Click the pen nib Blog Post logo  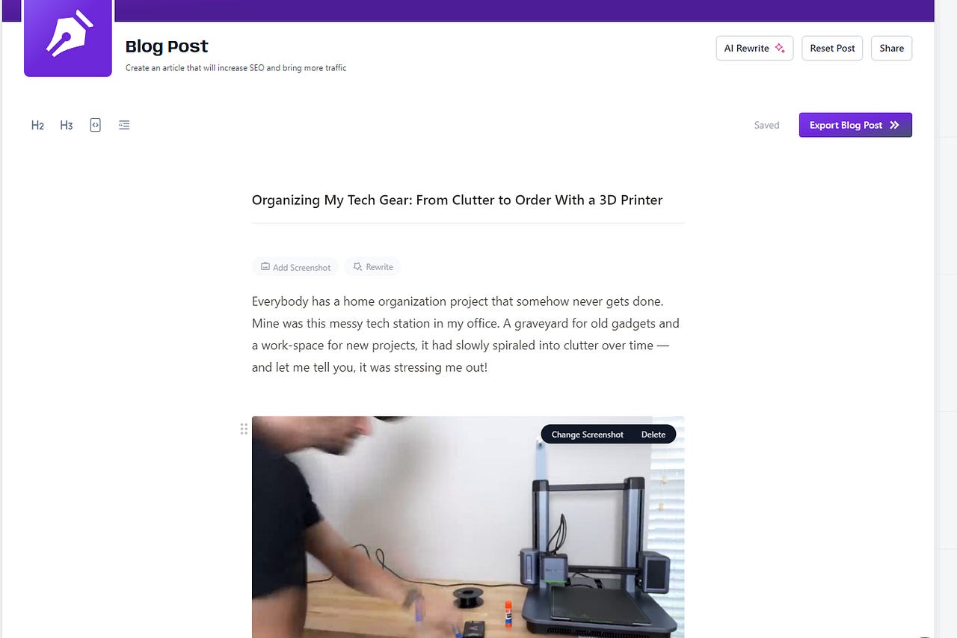[68, 37]
